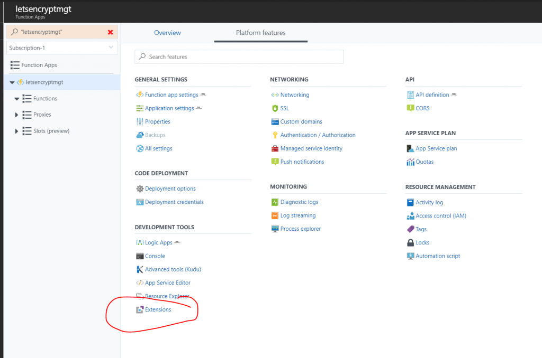
Task: Open the Access control (IAM) link
Action: pos(441,216)
